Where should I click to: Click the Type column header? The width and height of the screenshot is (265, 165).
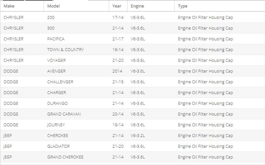click(183, 6)
